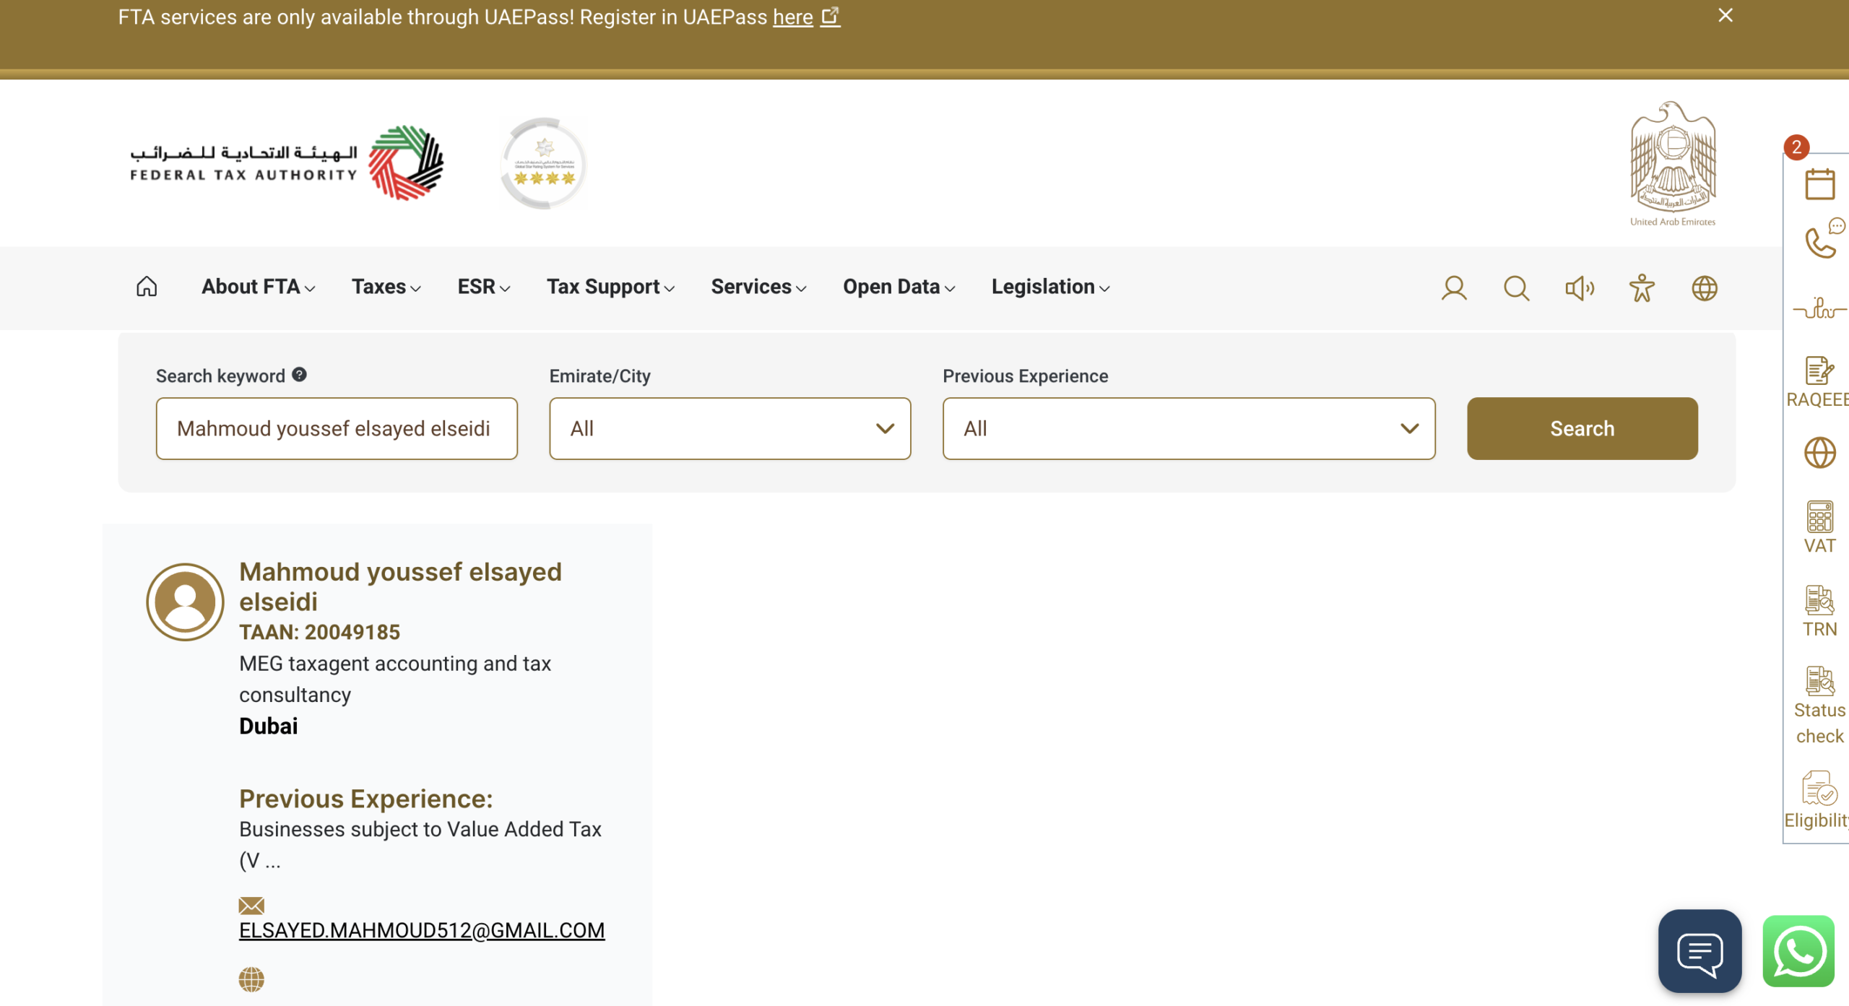1849x1006 pixels.
Task: Expand the Open Data menu
Action: [x=899, y=287]
